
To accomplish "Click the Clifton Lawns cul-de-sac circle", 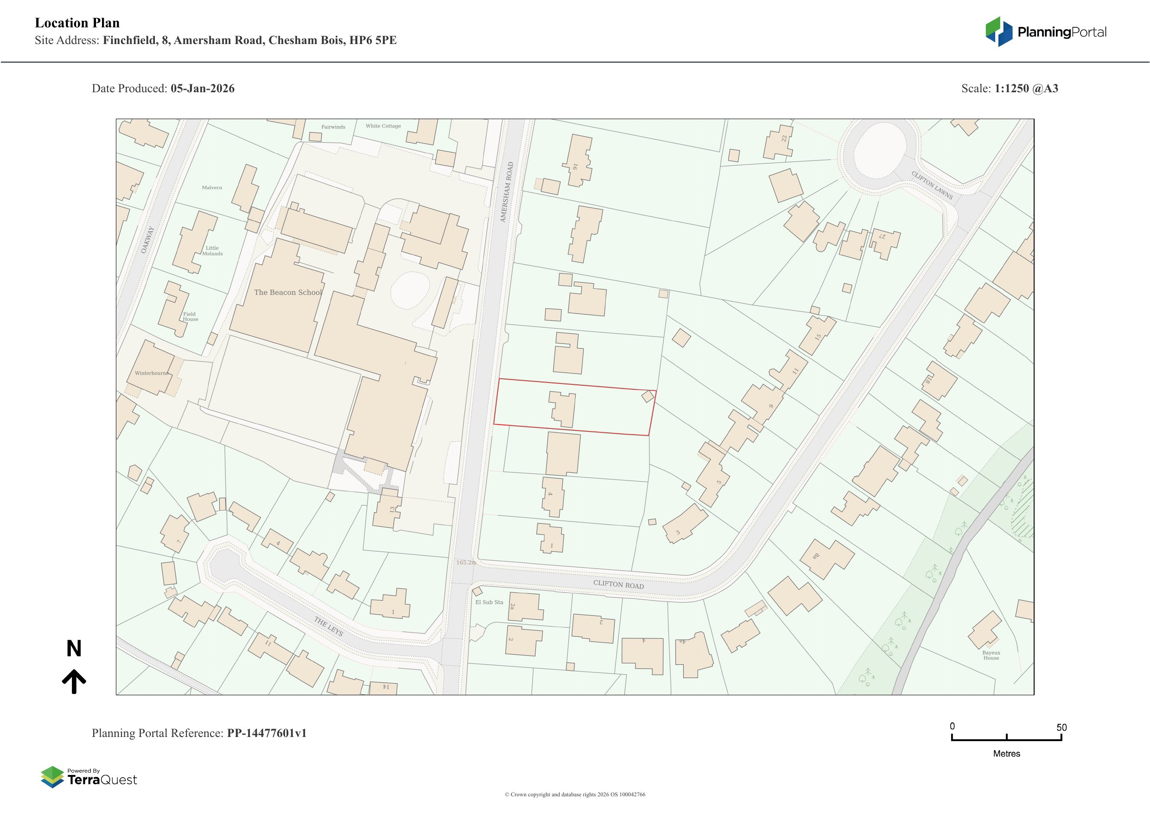I will tap(879, 151).
